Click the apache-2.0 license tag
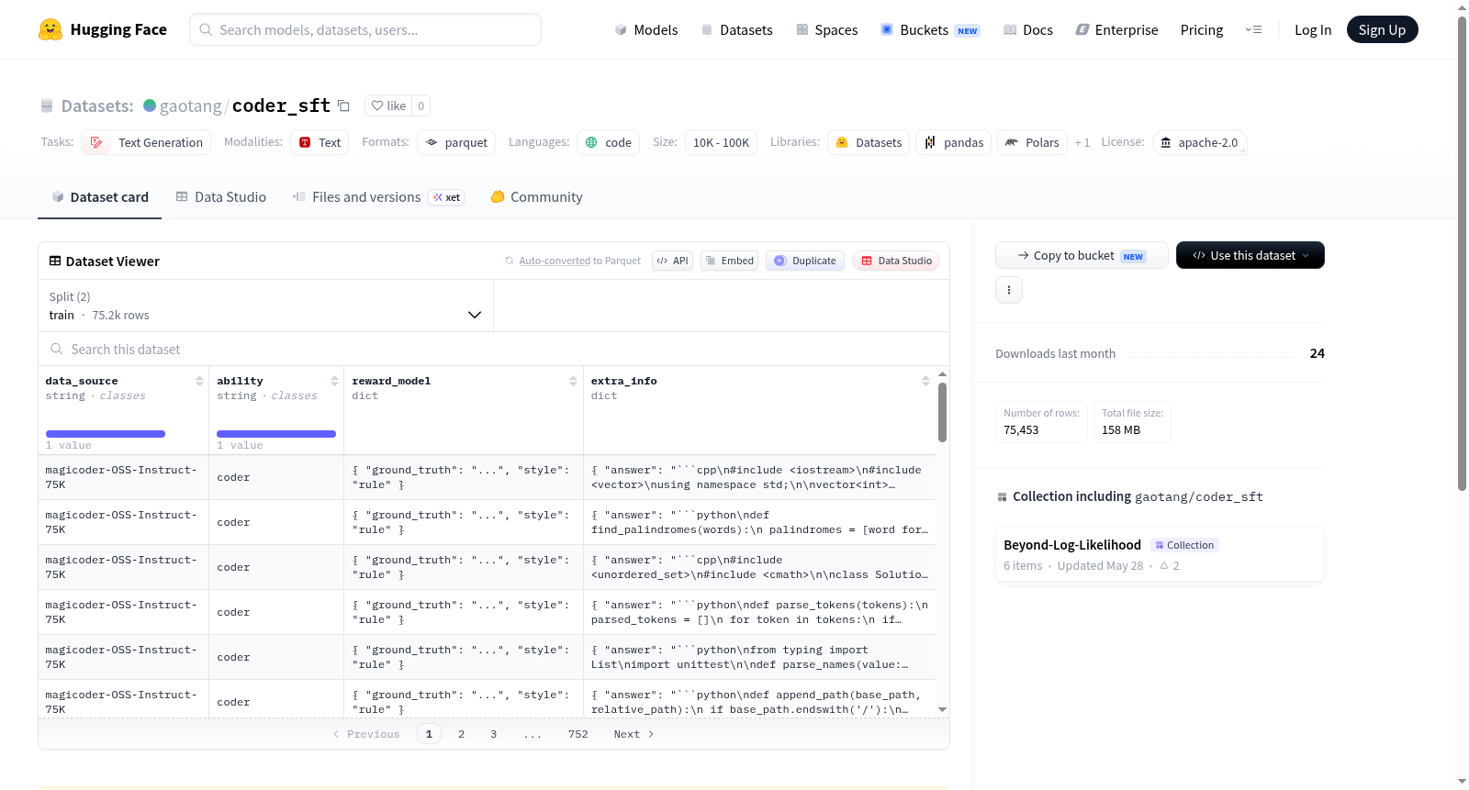Screen dimensions: 1469x790 coord(1199,142)
